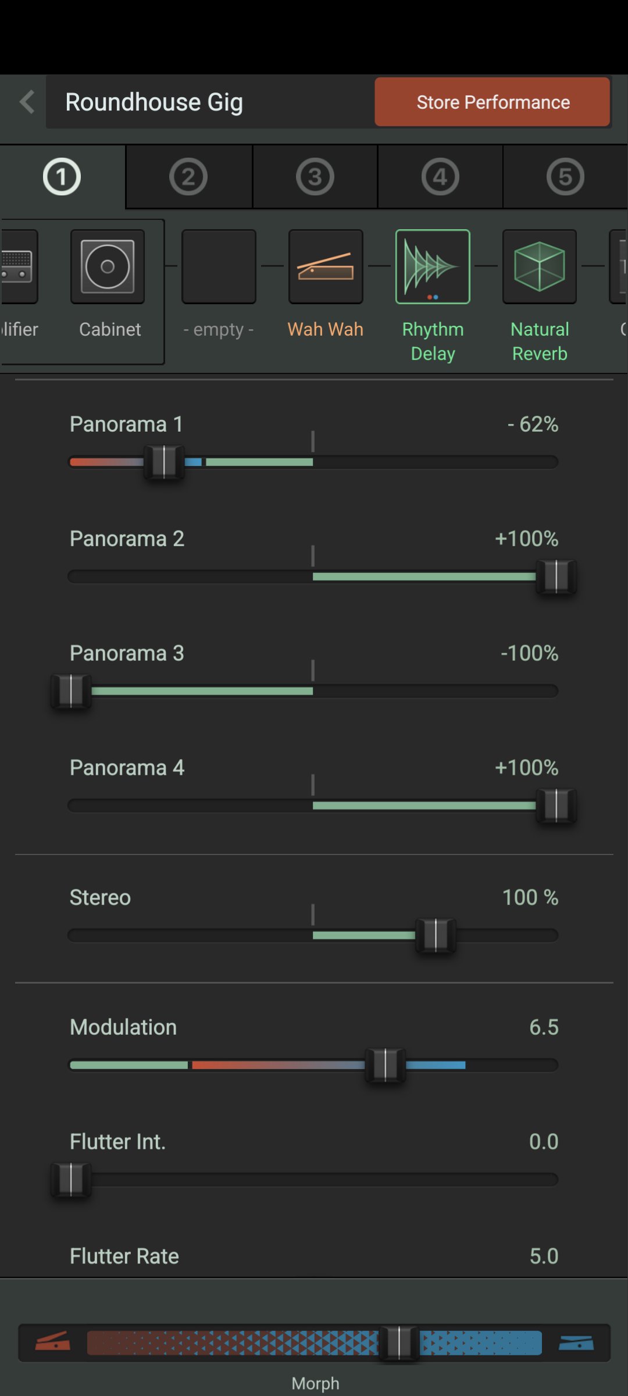Select the Amplifier module icon
This screenshot has width=628, height=1396.
(x=19, y=267)
